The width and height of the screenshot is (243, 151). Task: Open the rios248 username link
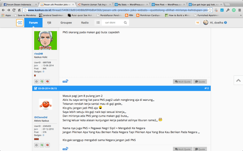point(38,54)
